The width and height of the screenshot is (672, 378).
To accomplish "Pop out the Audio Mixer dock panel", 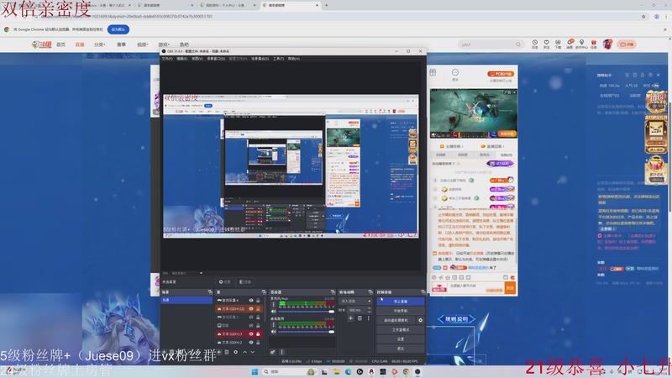I will pos(333,291).
